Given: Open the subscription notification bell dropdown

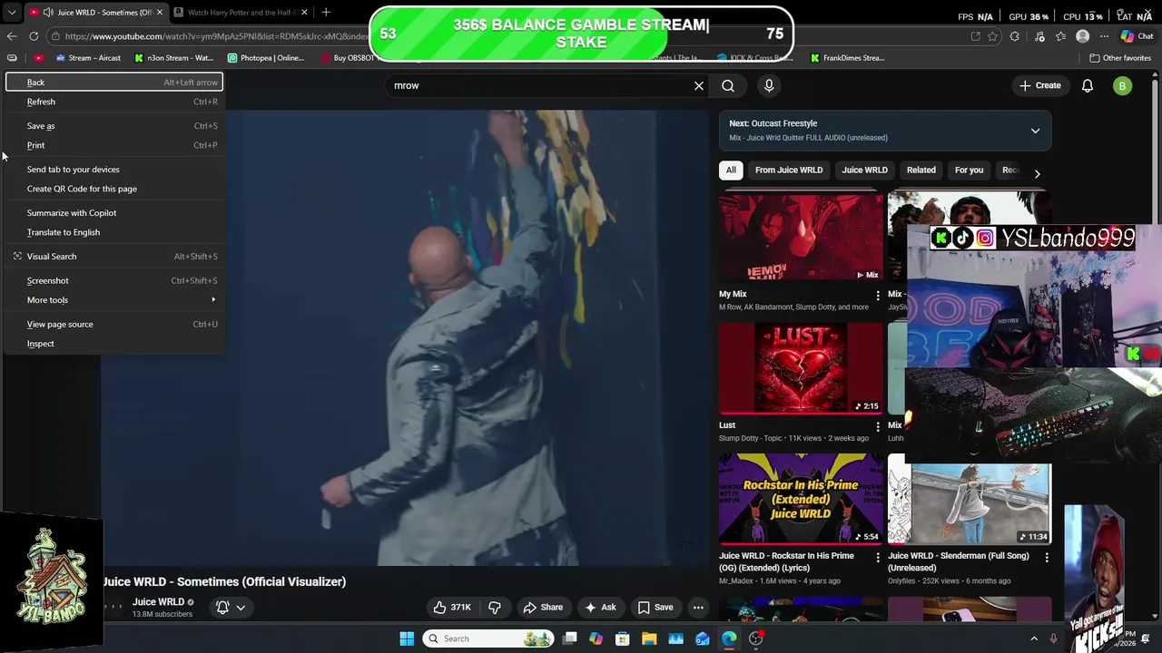Looking at the screenshot, I should pos(231,608).
